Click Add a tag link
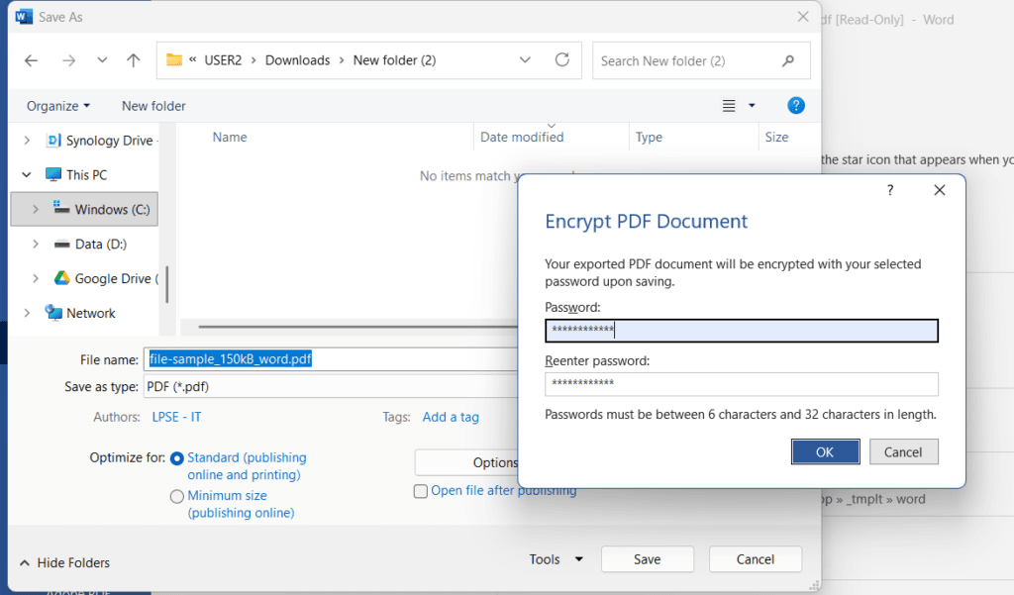Screen dimensions: 1014x595 [x=451, y=417]
